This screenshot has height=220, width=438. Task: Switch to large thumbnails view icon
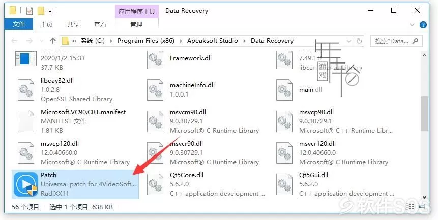click(x=421, y=207)
